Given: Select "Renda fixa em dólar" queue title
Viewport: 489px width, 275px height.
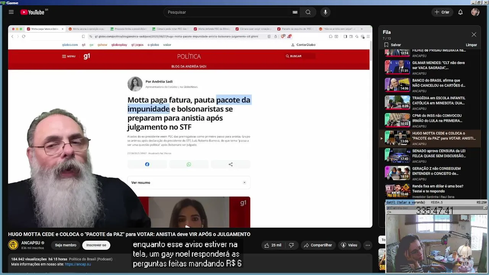Looking at the screenshot, I should coord(438,188).
